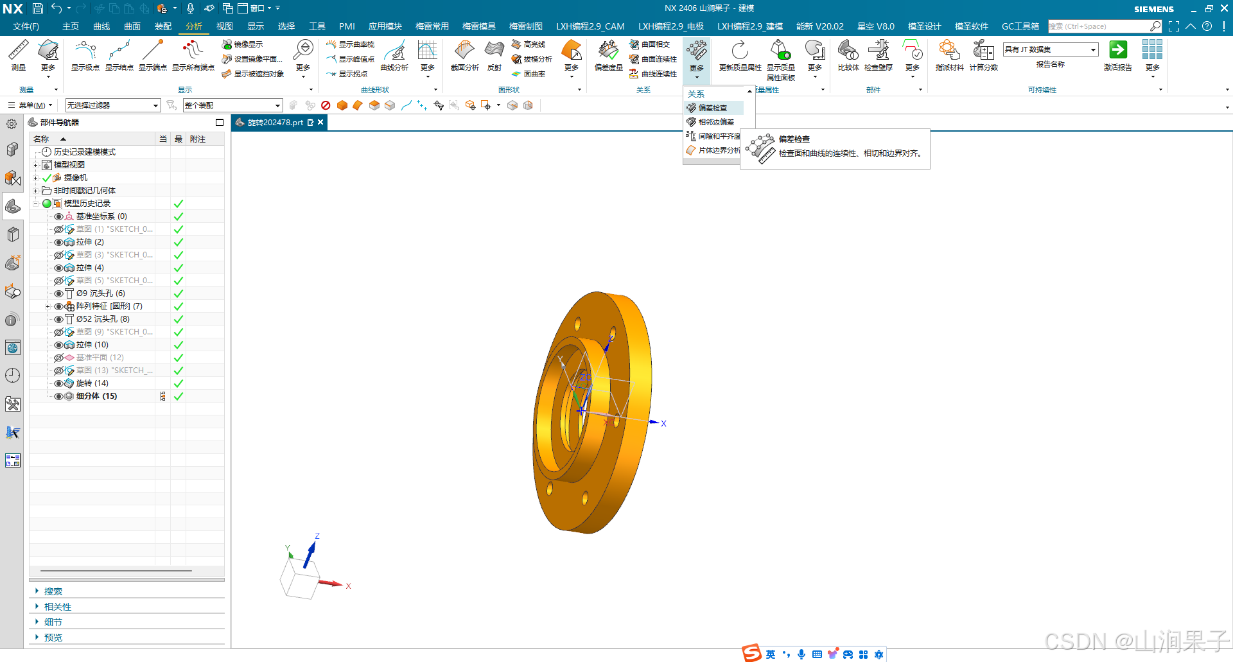
Task: Click 设置镜像平面 button
Action: 252,59
